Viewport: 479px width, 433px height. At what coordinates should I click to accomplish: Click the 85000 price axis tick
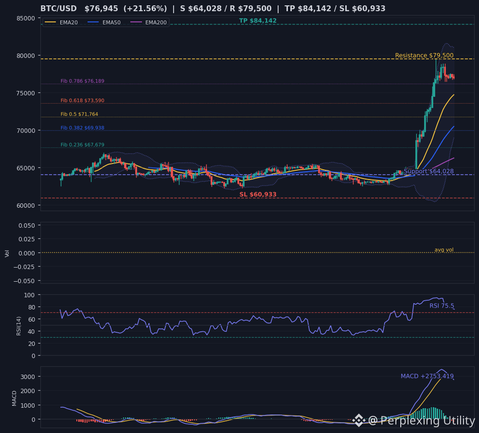pos(26,18)
